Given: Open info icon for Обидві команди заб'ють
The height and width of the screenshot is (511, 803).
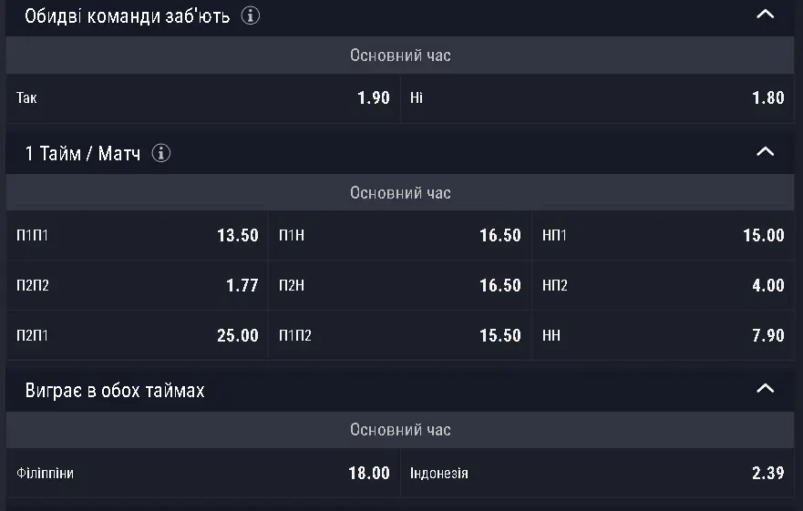Looking at the screenshot, I should [251, 15].
